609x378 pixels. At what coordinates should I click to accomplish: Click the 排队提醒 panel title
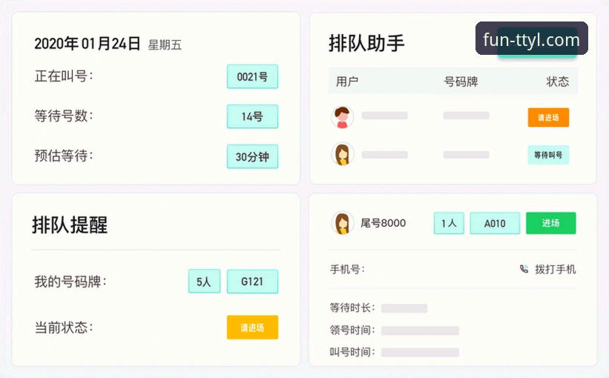70,225
